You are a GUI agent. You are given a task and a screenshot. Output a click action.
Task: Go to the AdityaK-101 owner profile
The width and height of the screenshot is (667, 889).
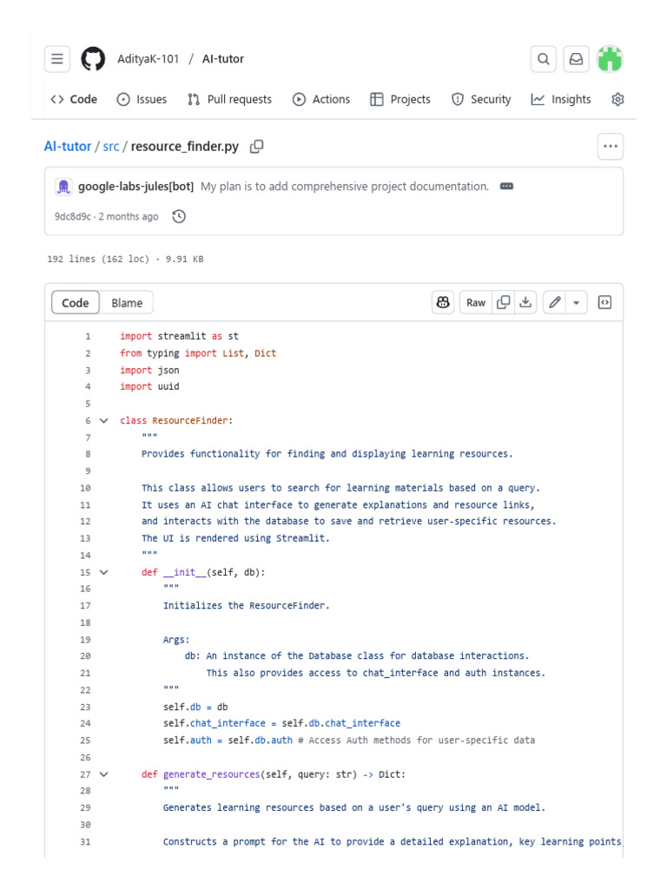coord(148,59)
